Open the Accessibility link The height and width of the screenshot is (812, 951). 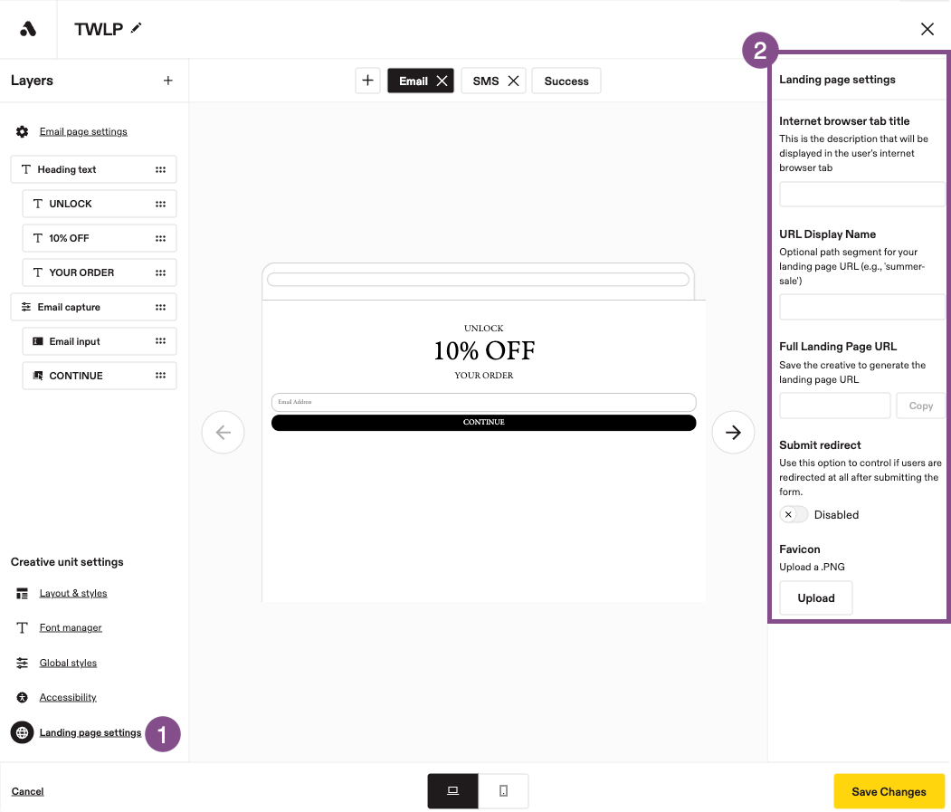[x=68, y=697]
